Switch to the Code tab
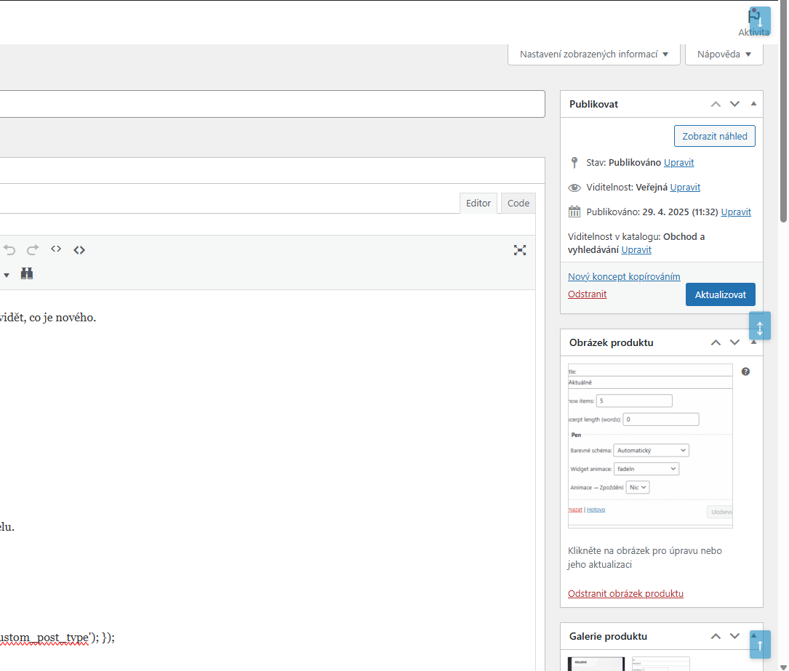The width and height of the screenshot is (789, 671). point(518,204)
